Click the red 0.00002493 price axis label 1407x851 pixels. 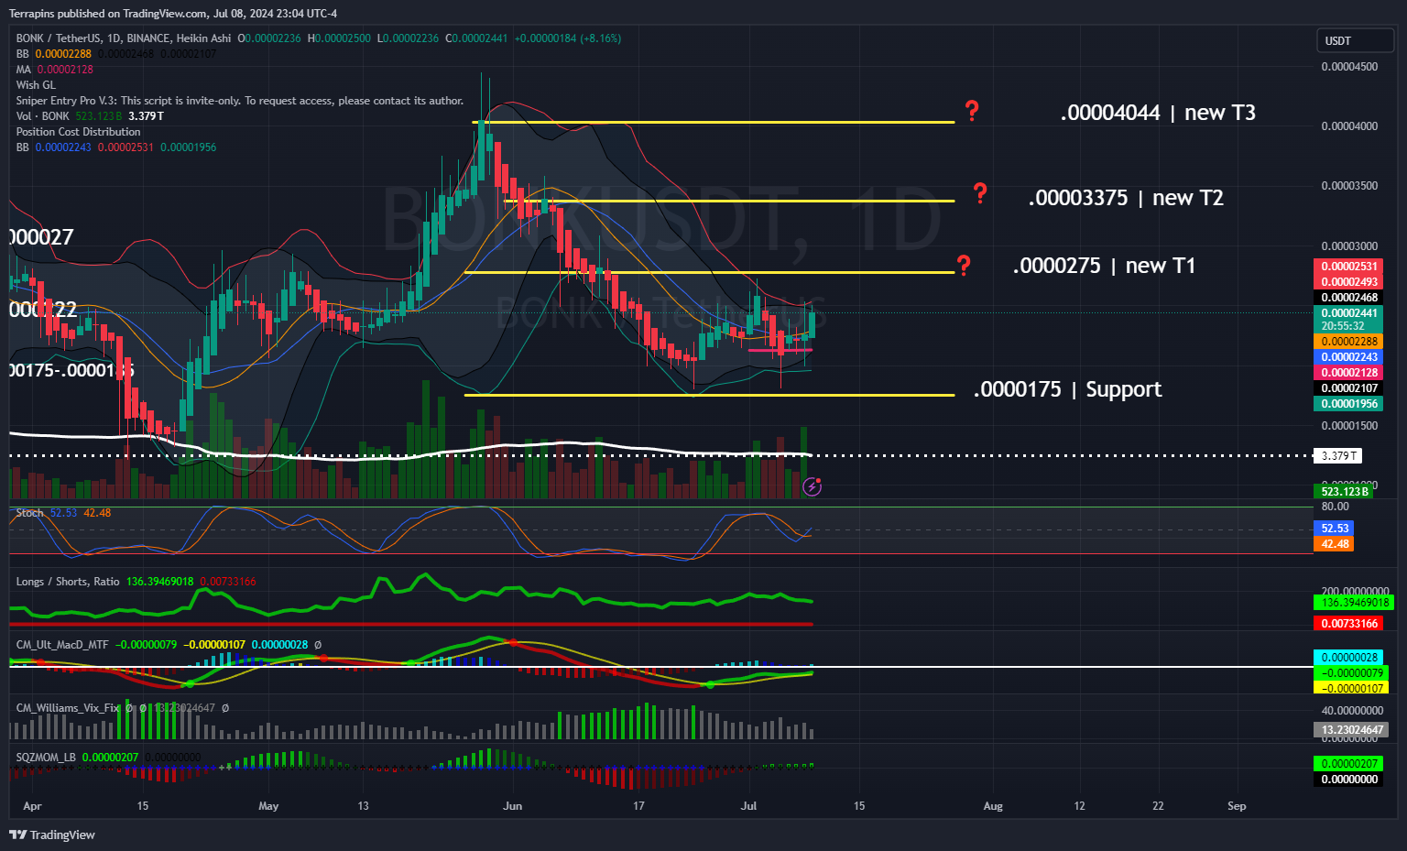(1349, 282)
